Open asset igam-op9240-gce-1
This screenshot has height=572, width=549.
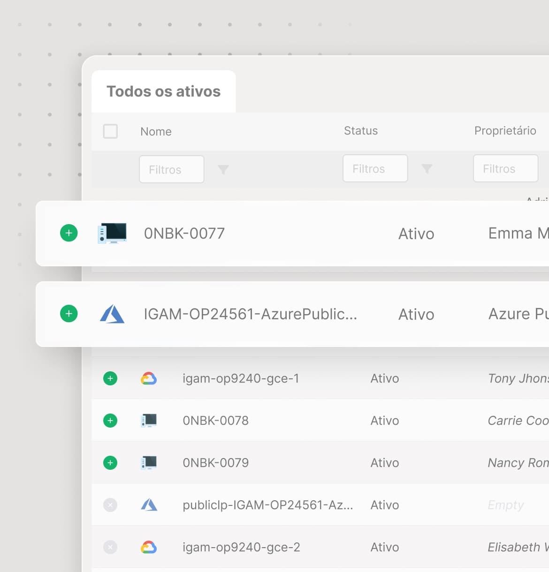pos(241,378)
